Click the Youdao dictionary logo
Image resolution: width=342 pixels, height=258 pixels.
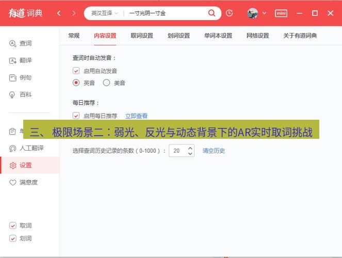[25, 13]
